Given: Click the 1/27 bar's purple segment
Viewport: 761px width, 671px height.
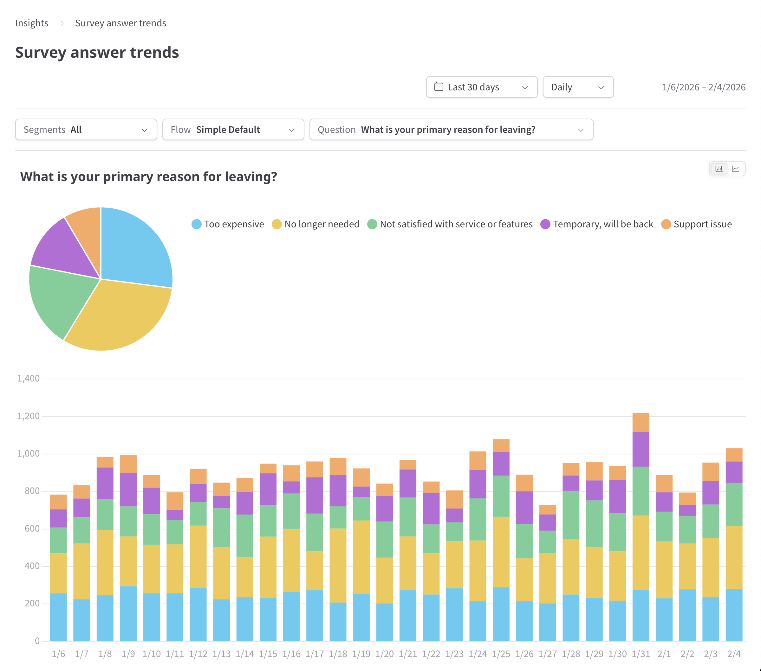Looking at the screenshot, I should [547, 522].
